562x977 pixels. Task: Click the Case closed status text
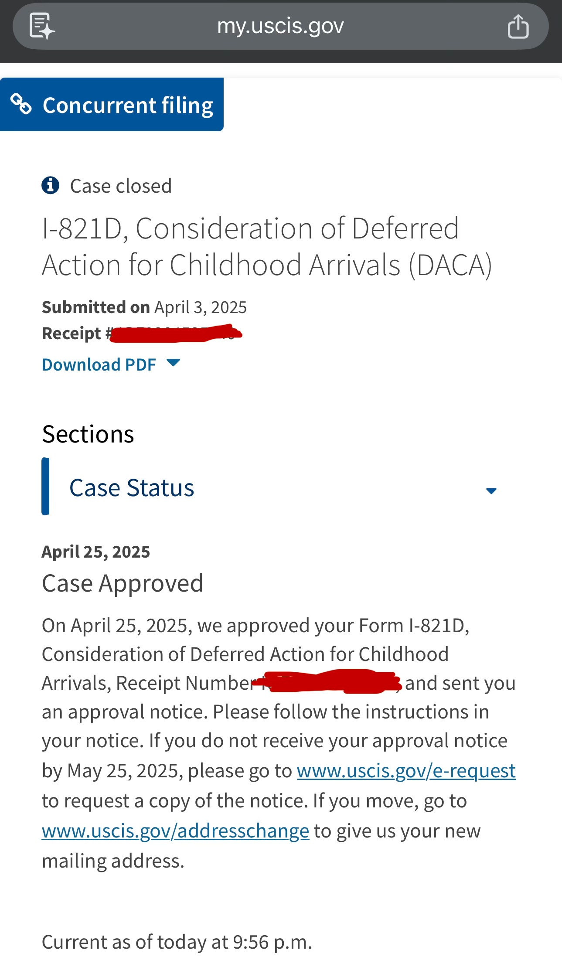click(x=121, y=186)
